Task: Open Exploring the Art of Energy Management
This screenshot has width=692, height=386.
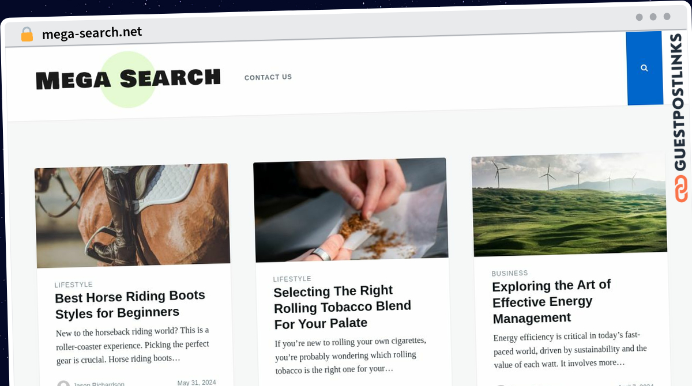Action: coord(551,301)
